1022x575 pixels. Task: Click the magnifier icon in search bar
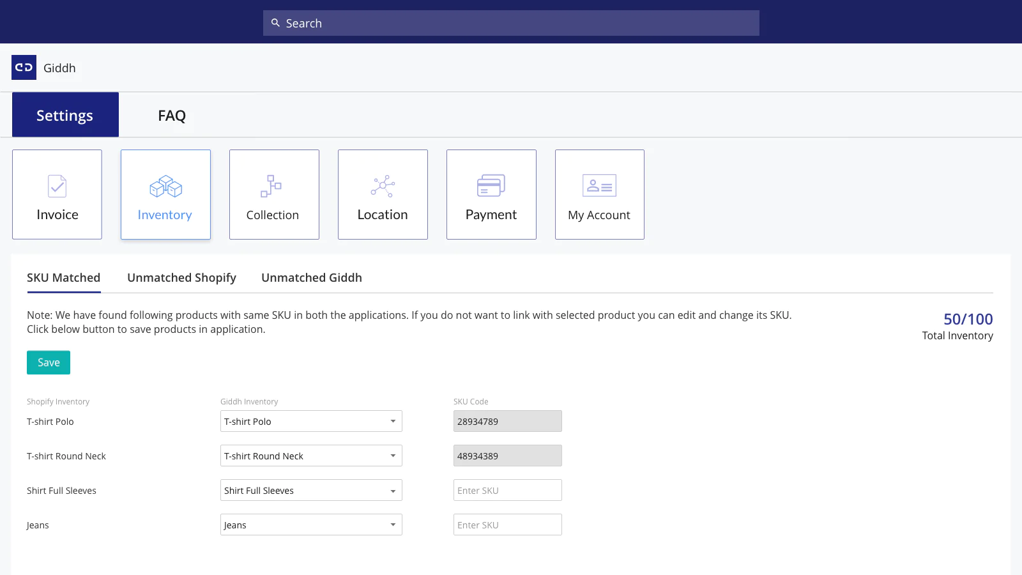(275, 23)
